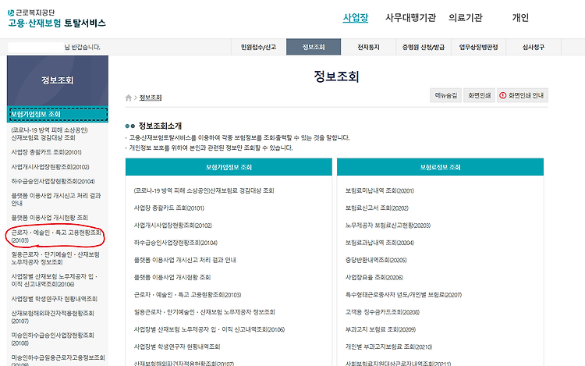Open 미승인하수급승인사업장현황조회(20108) in the sidebar
Viewport: 585px width, 366px height.
point(52,339)
